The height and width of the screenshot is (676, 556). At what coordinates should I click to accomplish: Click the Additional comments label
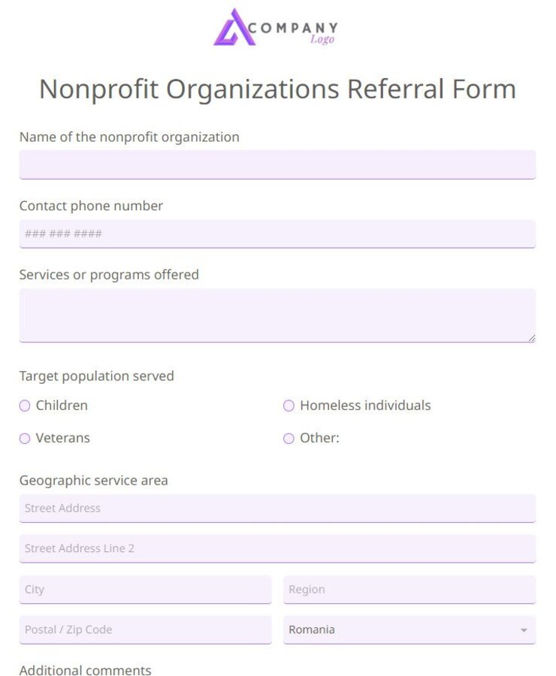[85, 670]
